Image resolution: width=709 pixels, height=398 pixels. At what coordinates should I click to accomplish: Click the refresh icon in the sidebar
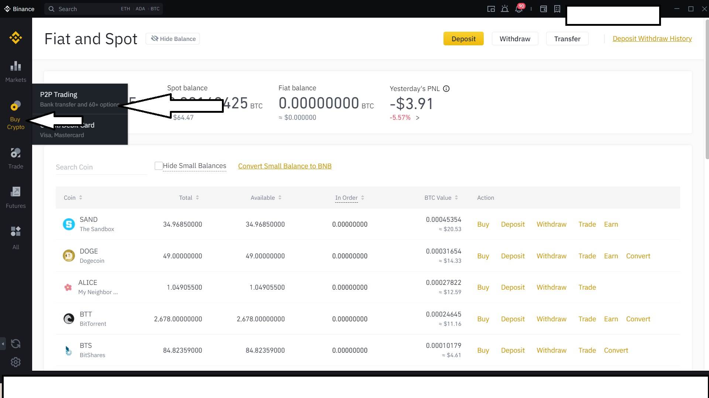16,344
